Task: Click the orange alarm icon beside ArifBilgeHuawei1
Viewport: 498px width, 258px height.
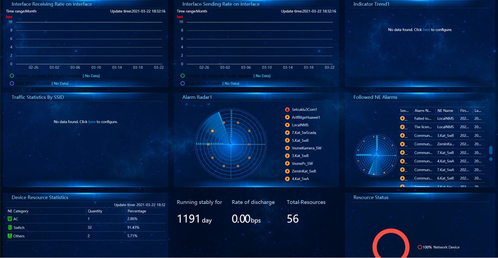Action: (287, 117)
